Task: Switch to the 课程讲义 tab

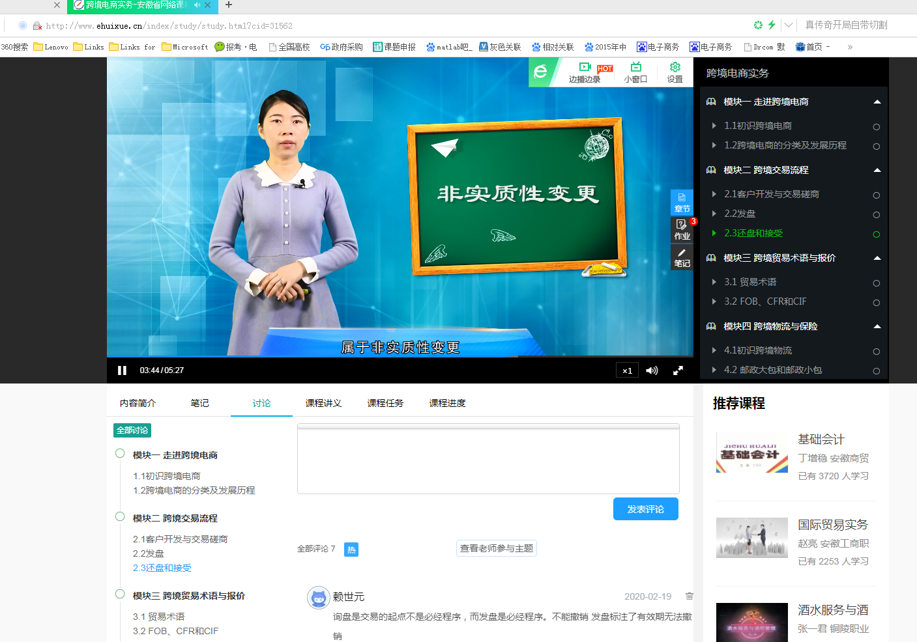Action: point(323,404)
